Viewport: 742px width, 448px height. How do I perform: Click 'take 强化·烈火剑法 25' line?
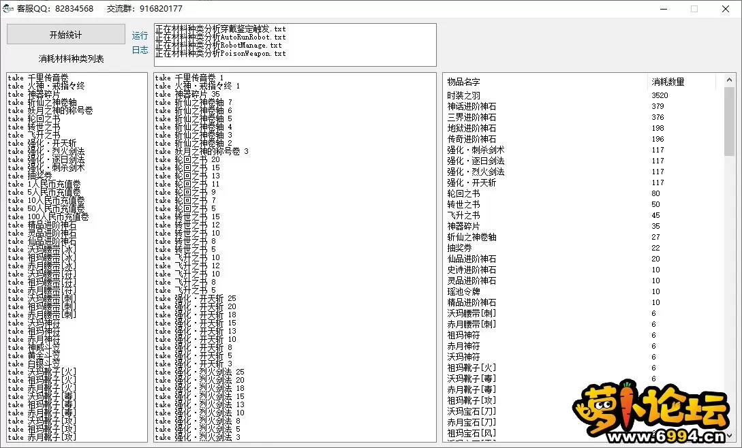(200, 372)
